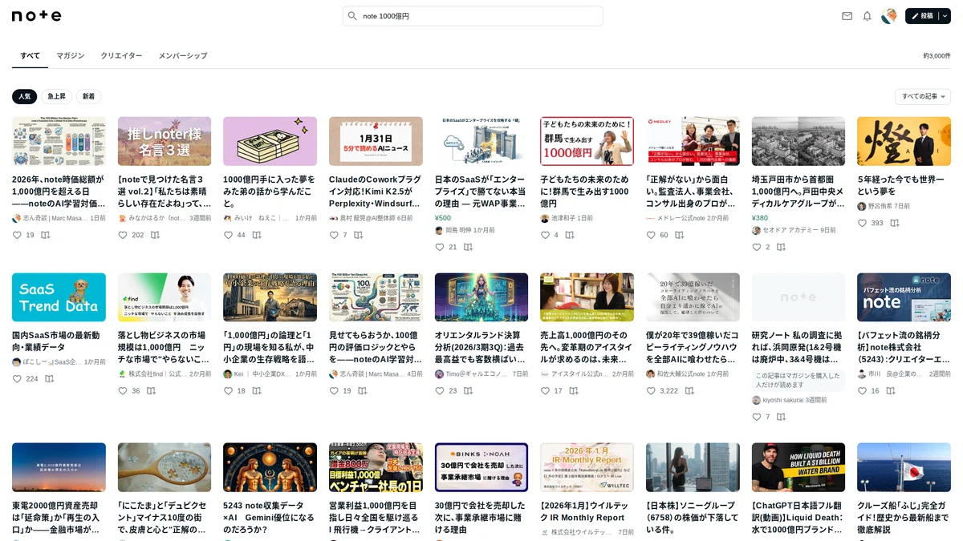The width and height of the screenshot is (963, 541).
Task: Open the note logo home link
Action: (36, 16)
